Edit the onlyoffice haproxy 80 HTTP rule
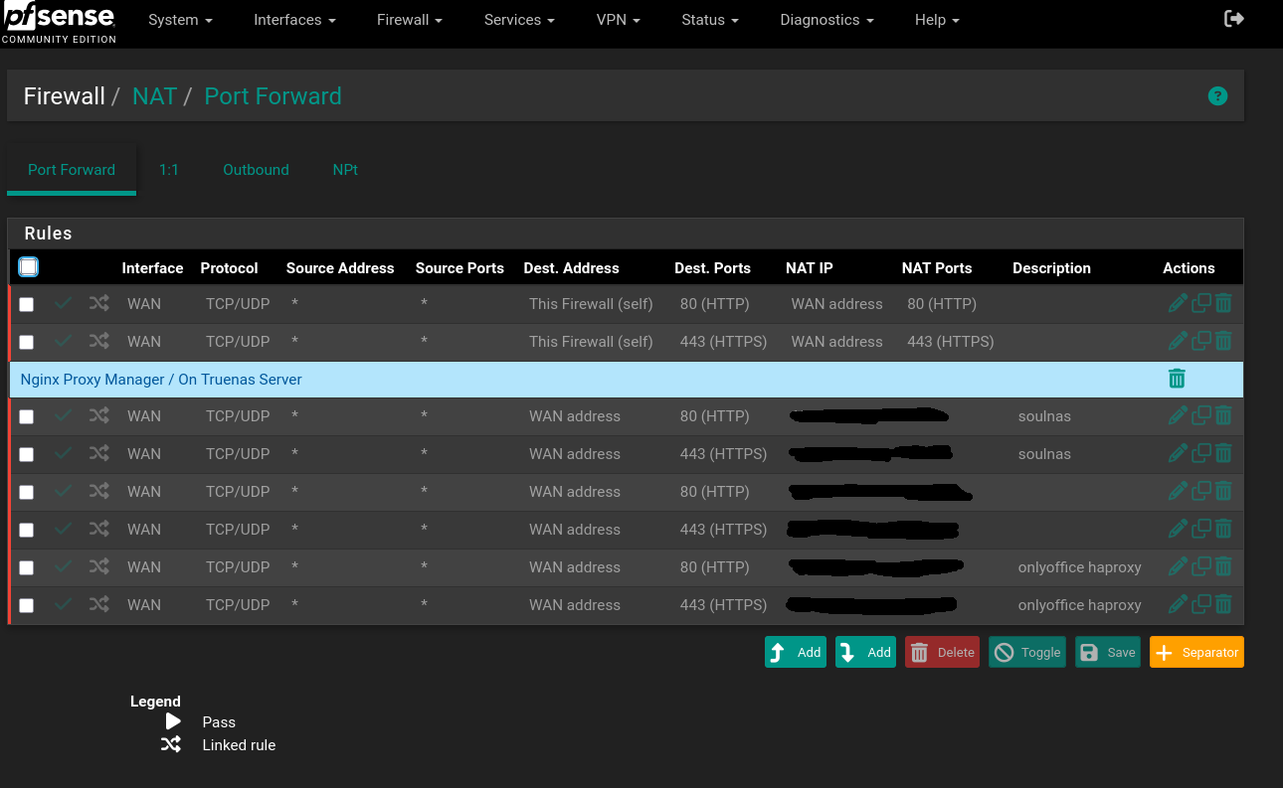This screenshot has height=788, width=1283. pos(1178,567)
